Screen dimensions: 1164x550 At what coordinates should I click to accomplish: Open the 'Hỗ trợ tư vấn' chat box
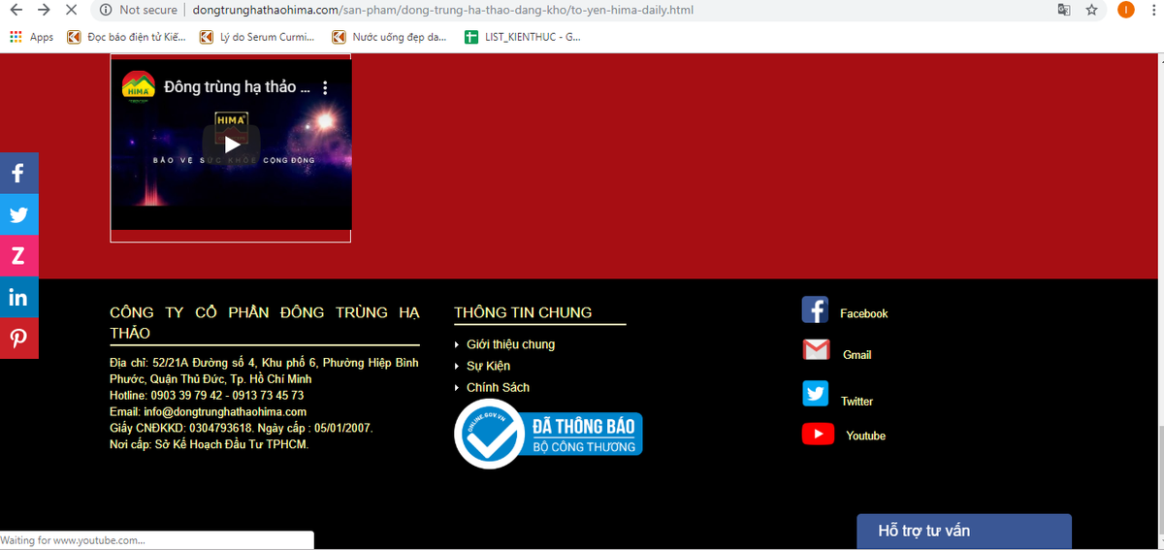(964, 532)
